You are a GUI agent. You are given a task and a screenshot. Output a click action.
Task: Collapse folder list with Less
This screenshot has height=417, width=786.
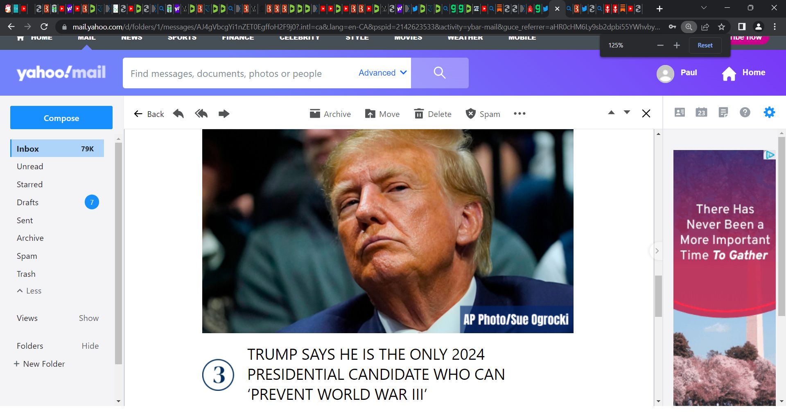tap(29, 291)
